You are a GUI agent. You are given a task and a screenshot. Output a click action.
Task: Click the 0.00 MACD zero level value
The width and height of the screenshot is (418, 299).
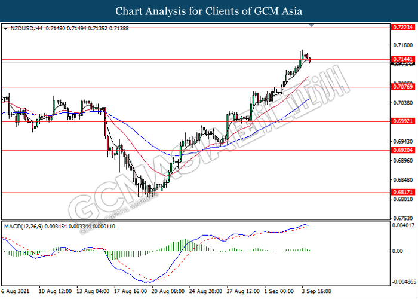[397, 251]
